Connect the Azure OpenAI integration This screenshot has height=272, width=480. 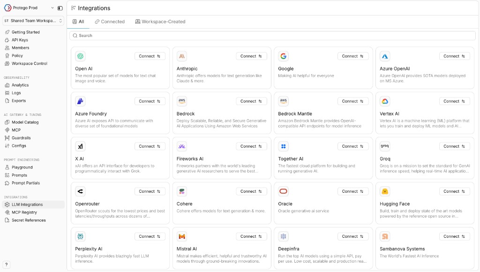coord(455,56)
